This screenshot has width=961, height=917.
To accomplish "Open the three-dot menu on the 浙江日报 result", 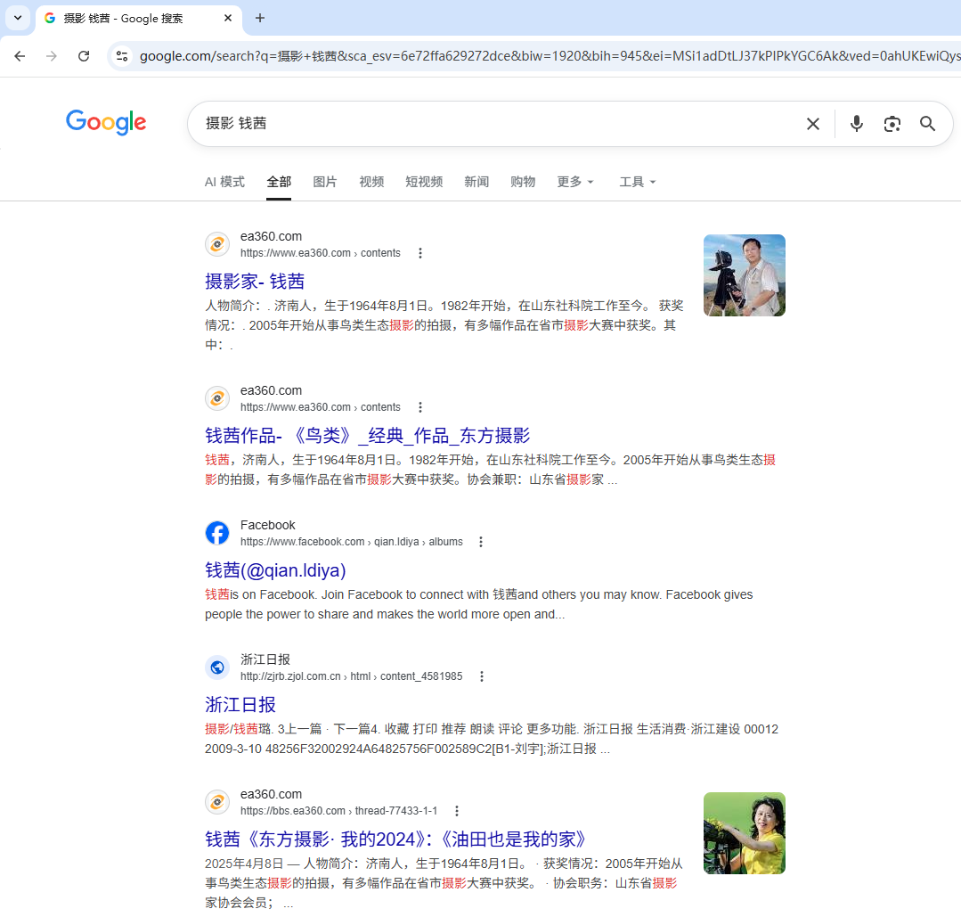I will [482, 676].
